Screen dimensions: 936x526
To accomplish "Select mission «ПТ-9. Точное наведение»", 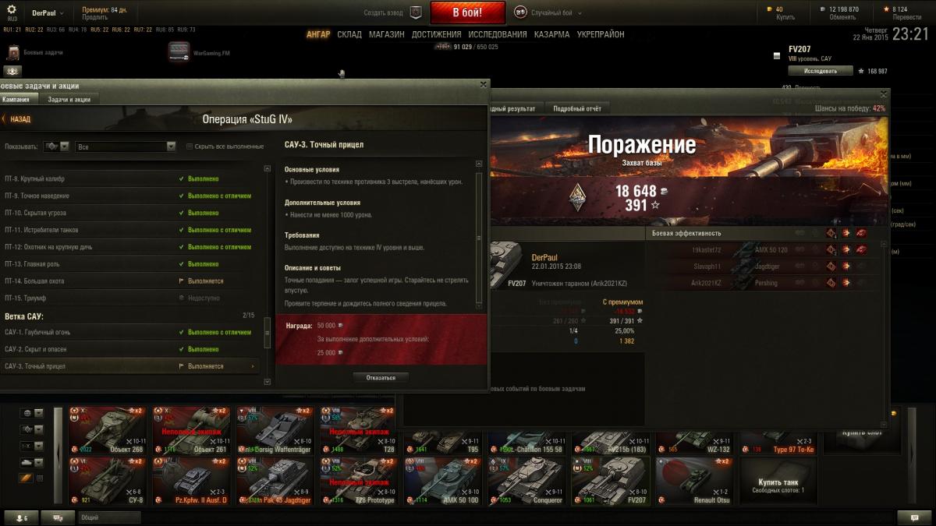I will tap(129, 196).
